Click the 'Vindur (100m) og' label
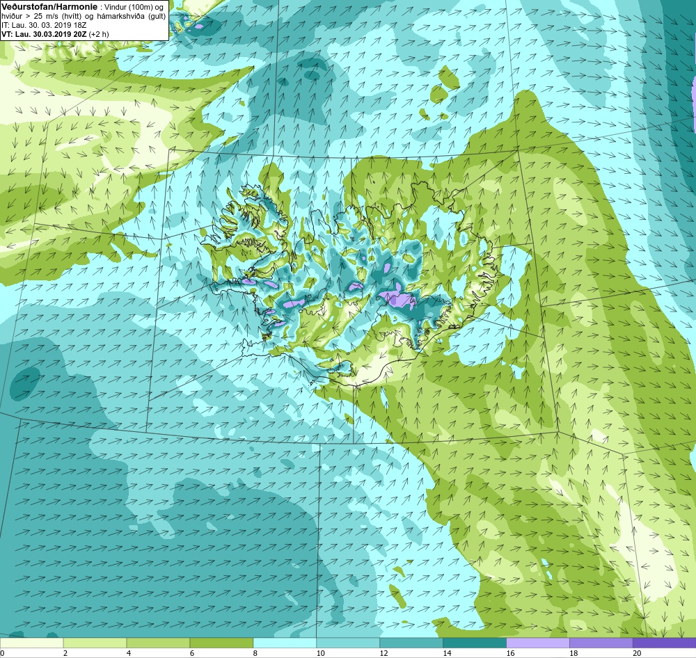The height and width of the screenshot is (658, 696). pyautogui.click(x=134, y=7)
